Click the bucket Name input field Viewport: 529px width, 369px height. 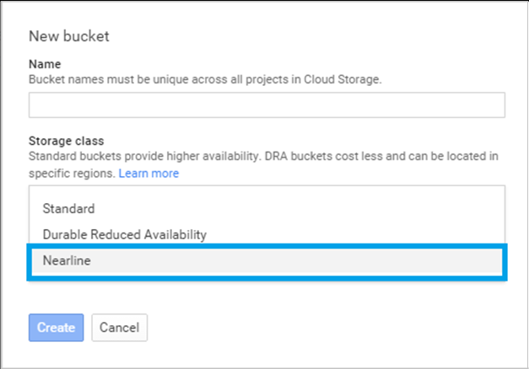[x=267, y=104]
